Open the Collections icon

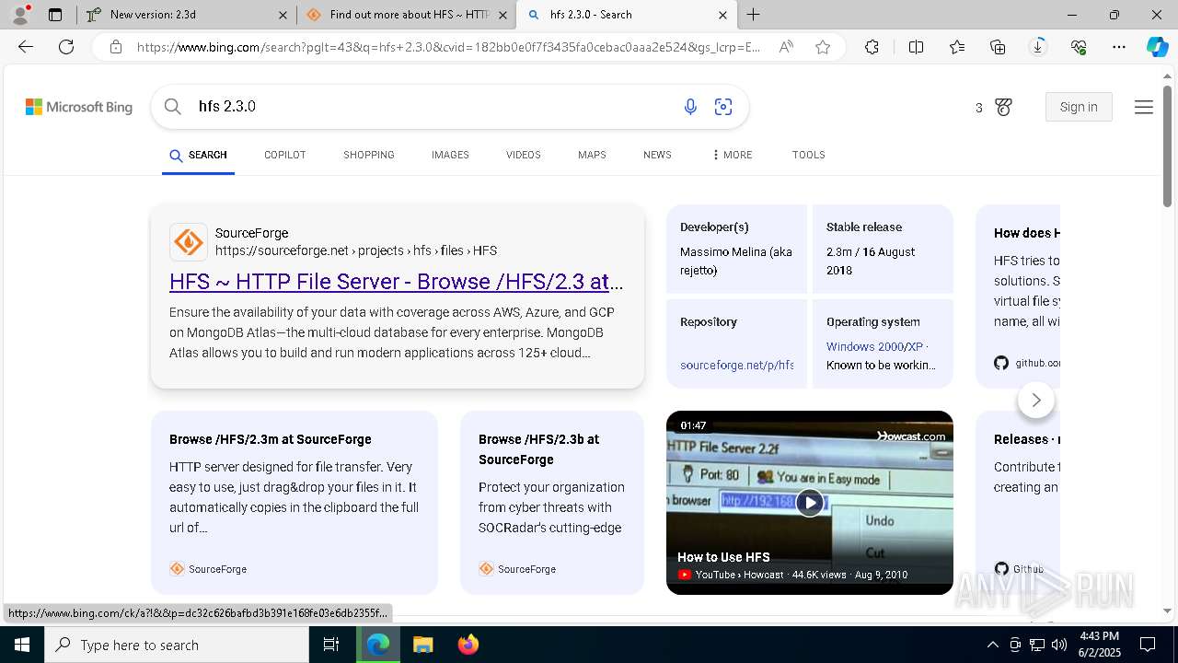click(998, 47)
